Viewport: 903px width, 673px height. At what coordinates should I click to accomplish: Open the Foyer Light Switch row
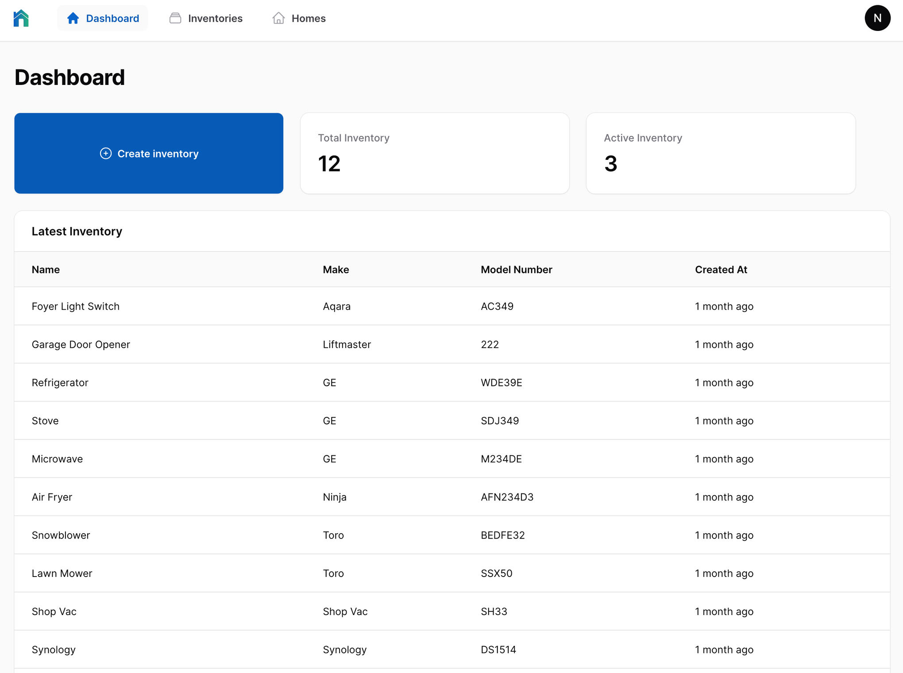coord(76,306)
